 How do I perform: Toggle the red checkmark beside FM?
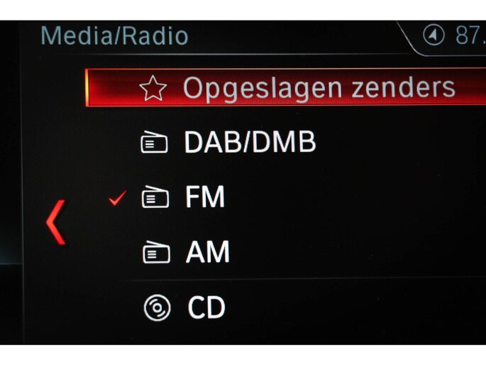click(118, 198)
